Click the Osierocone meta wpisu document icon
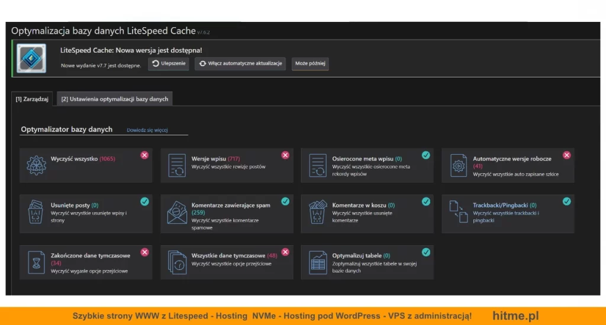Screen dimensions: 606x325 coord(318,165)
